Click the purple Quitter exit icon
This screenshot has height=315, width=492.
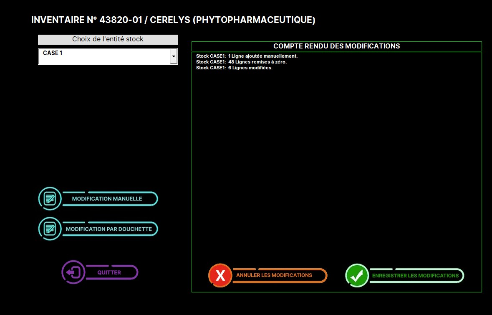(x=73, y=272)
